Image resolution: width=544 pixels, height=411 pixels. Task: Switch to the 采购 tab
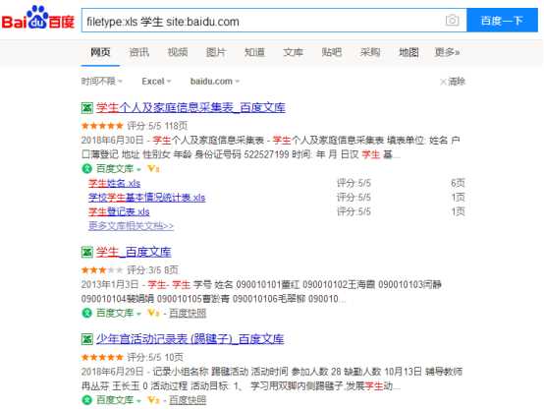tap(370, 52)
